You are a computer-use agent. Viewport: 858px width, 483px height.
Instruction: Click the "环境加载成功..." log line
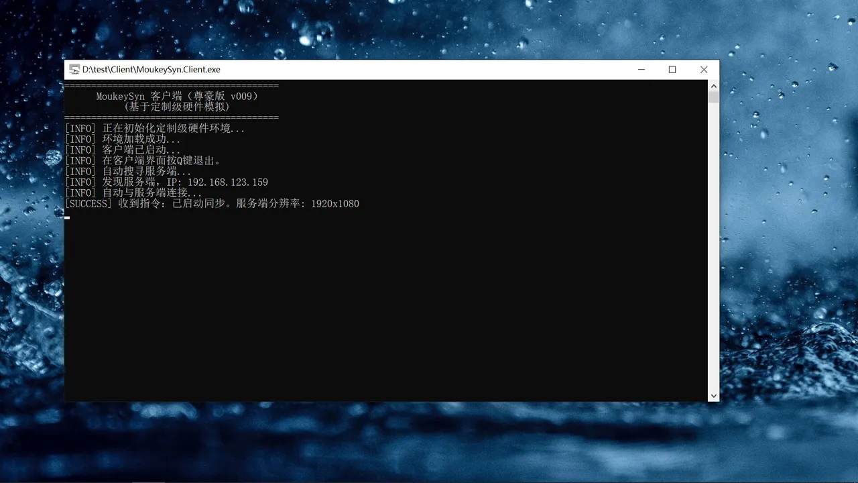click(x=123, y=140)
